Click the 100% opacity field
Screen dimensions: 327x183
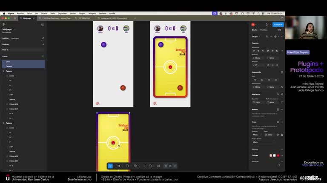[258, 102]
